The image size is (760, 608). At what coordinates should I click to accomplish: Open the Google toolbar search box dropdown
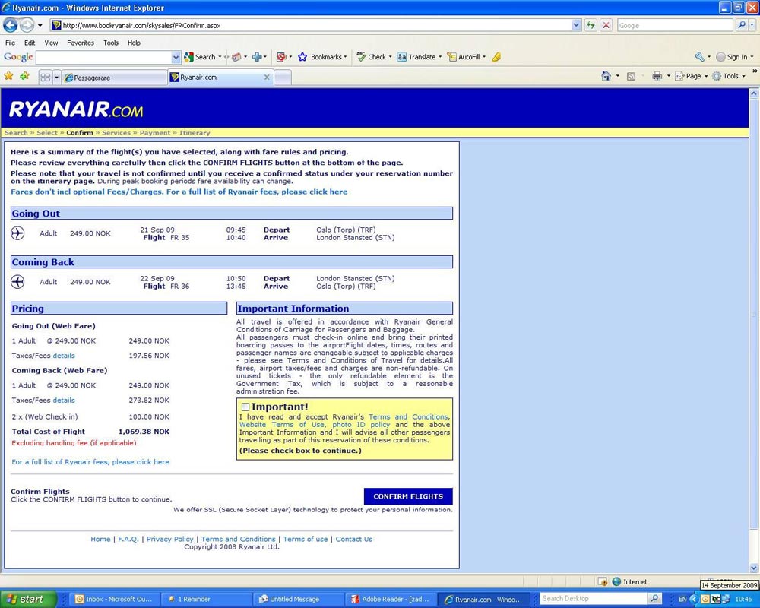pos(176,57)
